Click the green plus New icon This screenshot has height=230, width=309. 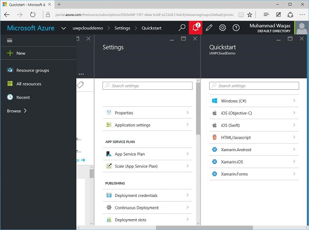pyautogui.click(x=10, y=53)
